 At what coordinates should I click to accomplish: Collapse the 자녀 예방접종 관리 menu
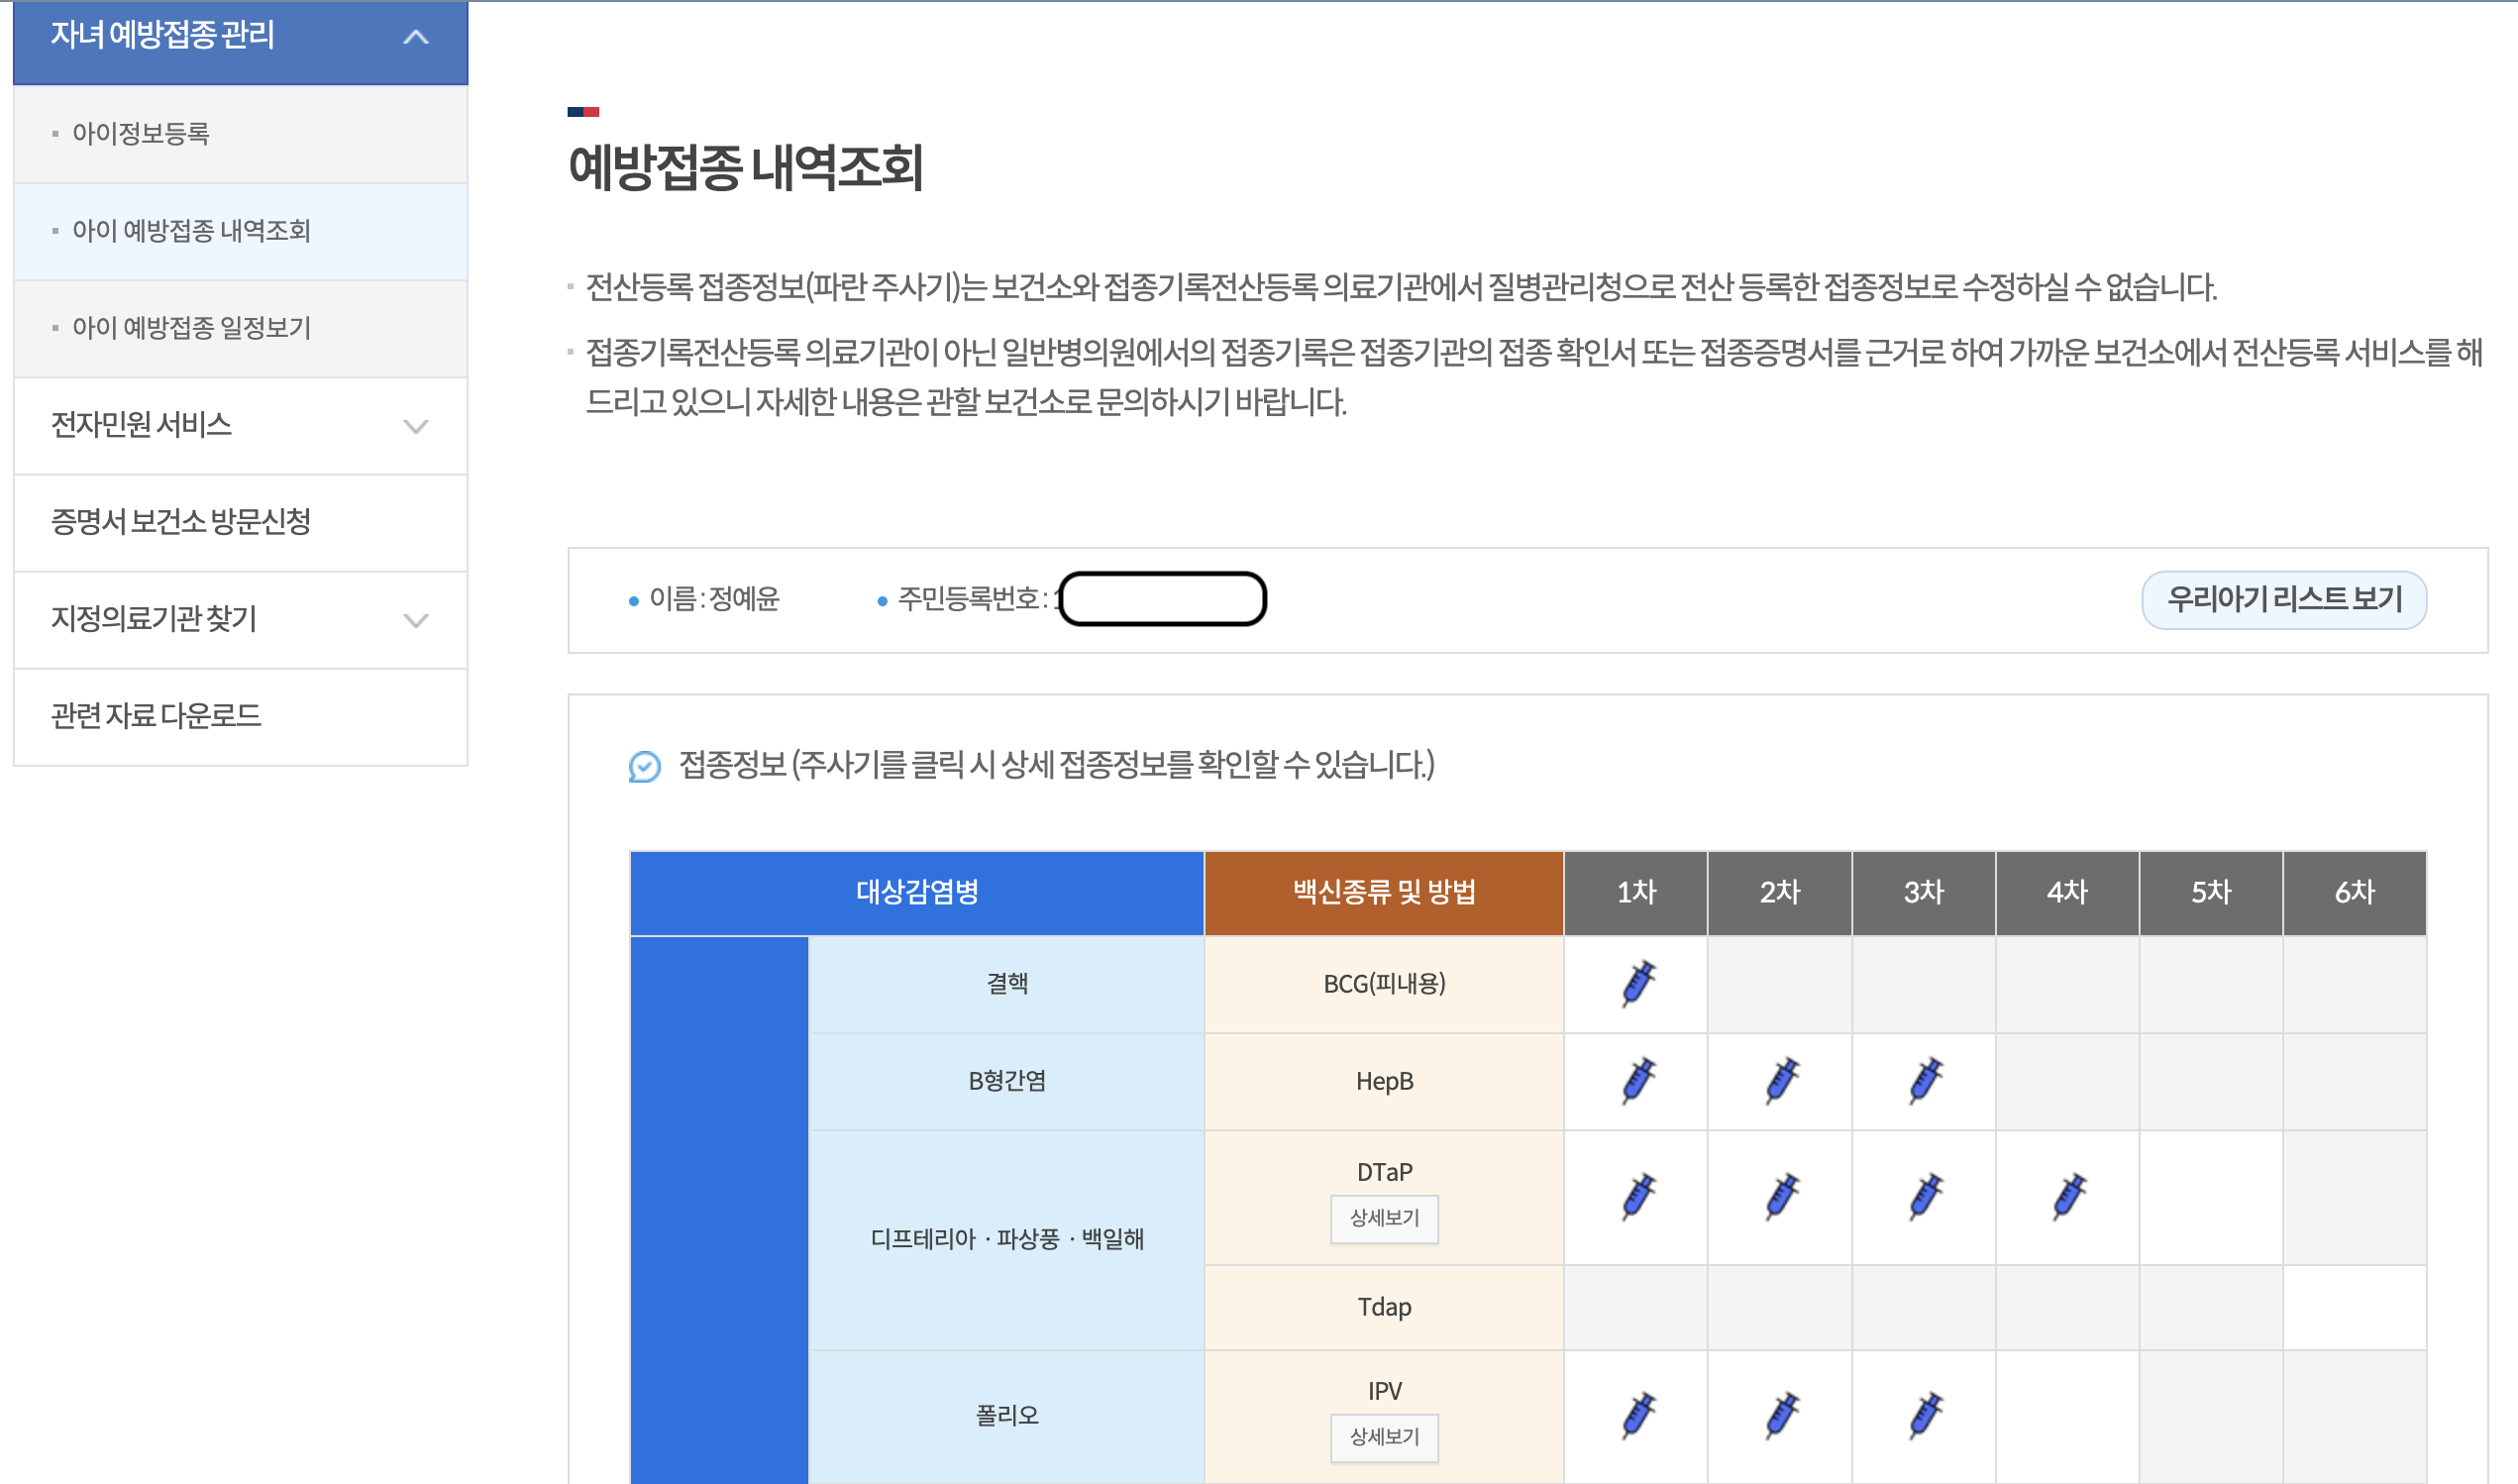tap(415, 38)
